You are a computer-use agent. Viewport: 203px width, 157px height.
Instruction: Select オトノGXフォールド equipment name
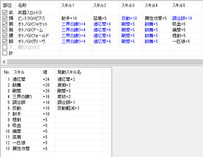coord(33,36)
